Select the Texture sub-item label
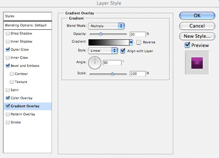Viewport: 219px width, 158px height. pos(21,82)
